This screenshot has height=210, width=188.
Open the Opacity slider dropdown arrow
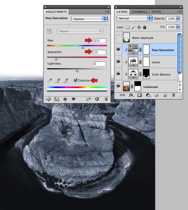tap(178, 18)
